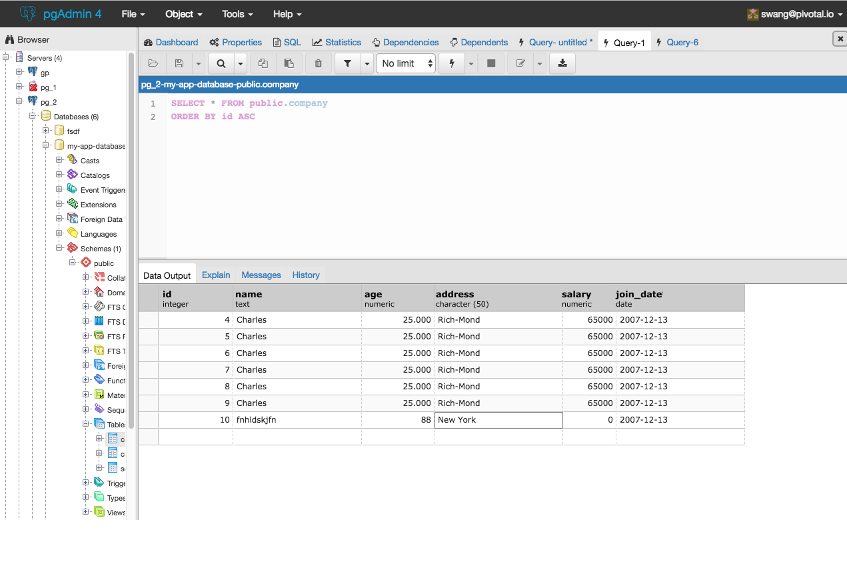Image resolution: width=847 pixels, height=588 pixels.
Task: Switch to the Query-6 tab
Action: point(682,42)
